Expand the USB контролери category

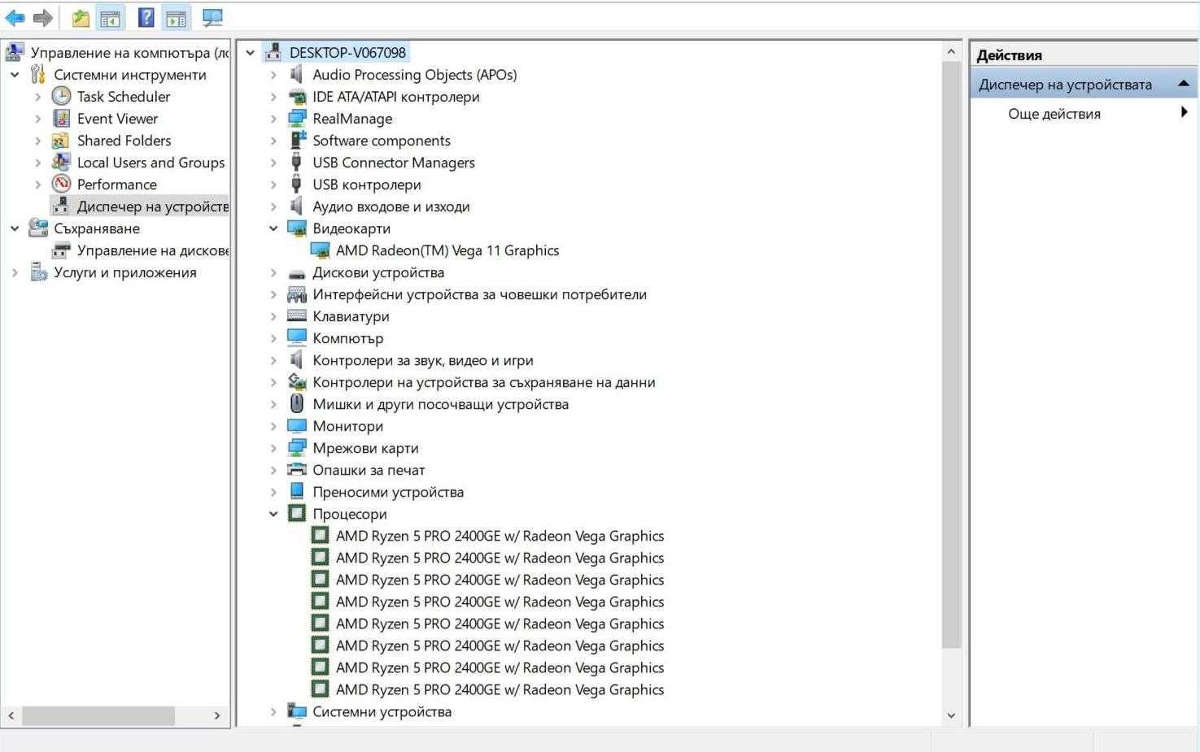273,185
